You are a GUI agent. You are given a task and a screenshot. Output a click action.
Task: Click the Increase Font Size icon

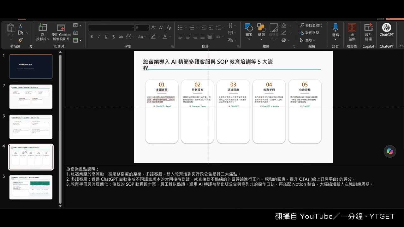pyautogui.click(x=154, y=28)
